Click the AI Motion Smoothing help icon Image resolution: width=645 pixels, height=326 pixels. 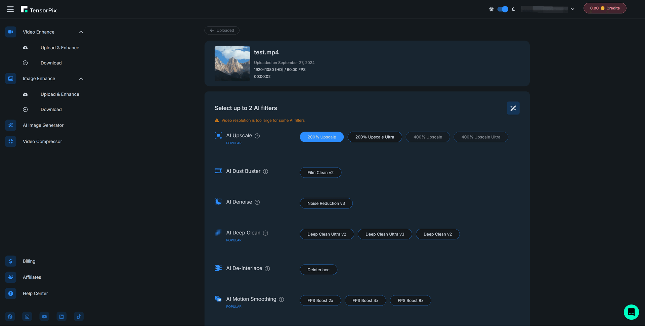(282, 299)
